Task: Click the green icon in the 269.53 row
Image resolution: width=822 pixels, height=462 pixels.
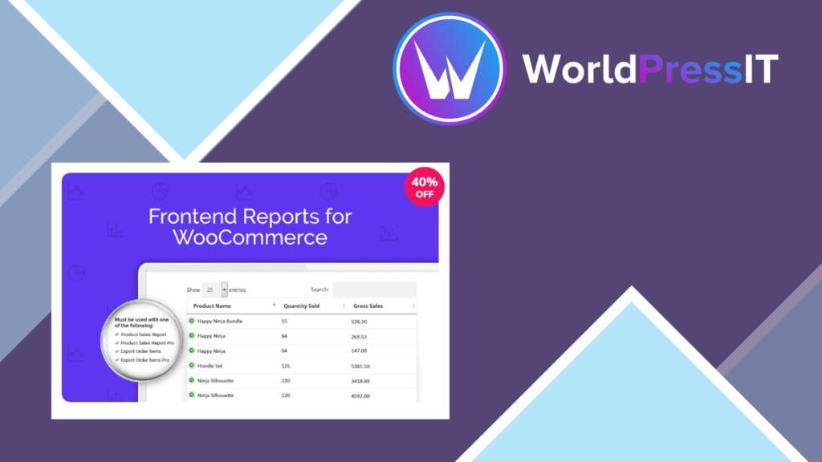Action: pyautogui.click(x=192, y=336)
